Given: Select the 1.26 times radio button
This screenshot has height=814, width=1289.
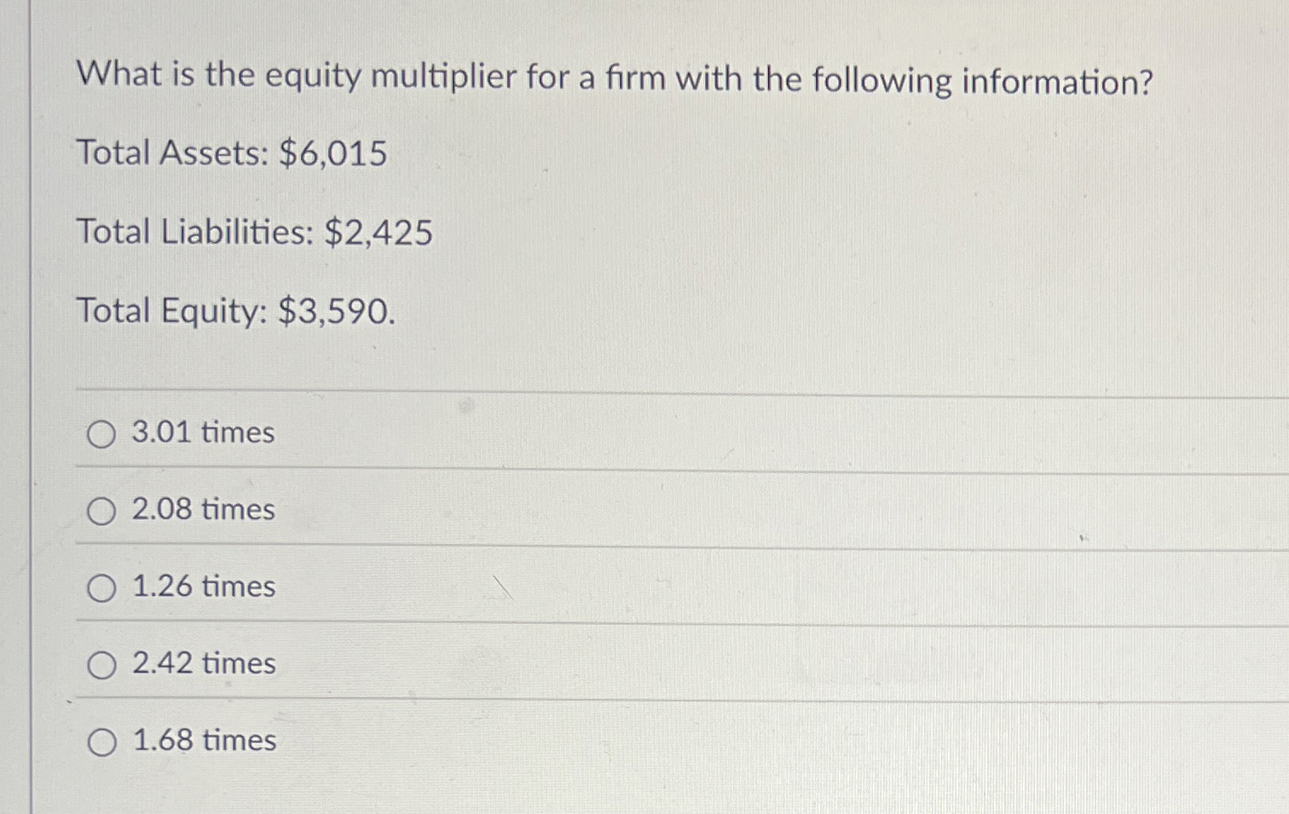Looking at the screenshot, I should [102, 586].
